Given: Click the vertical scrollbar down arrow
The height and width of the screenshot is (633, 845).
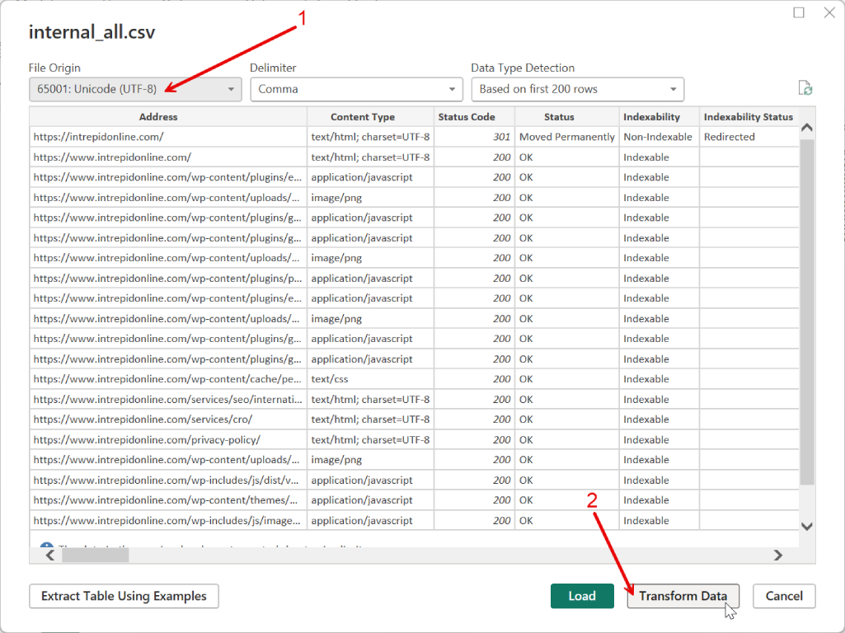Looking at the screenshot, I should pyautogui.click(x=807, y=527).
